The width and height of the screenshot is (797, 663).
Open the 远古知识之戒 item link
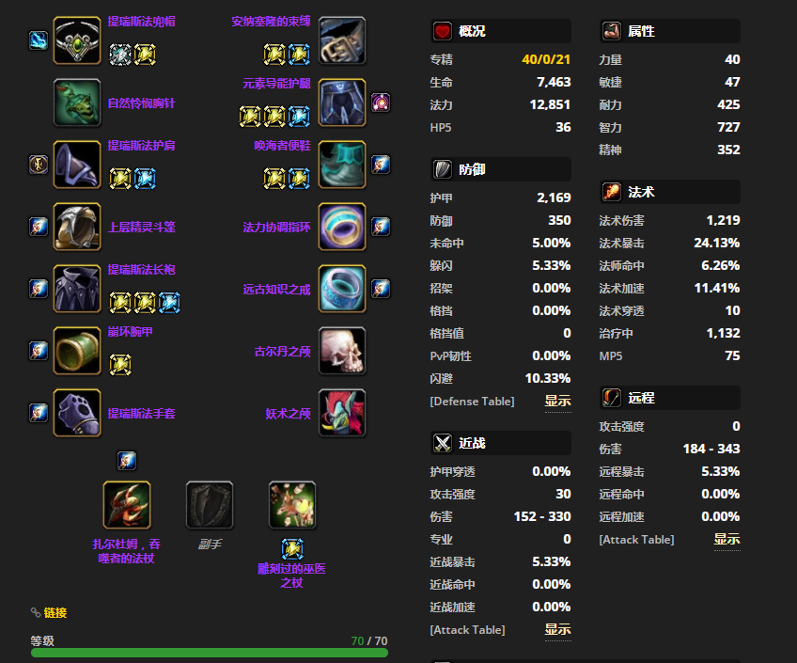(x=276, y=290)
